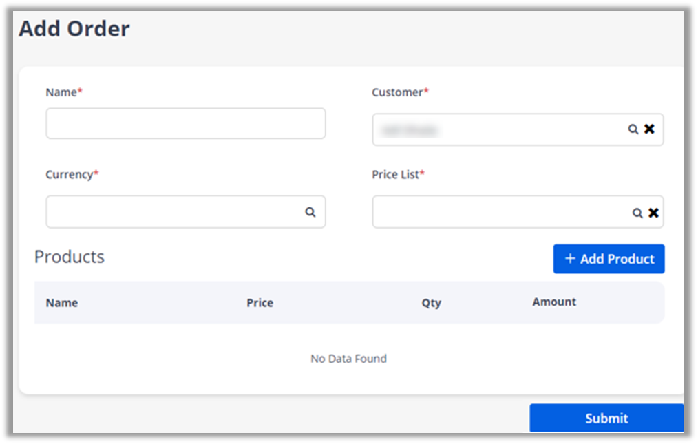
Task: Clear the Customer field with X icon
Action: coord(649,129)
